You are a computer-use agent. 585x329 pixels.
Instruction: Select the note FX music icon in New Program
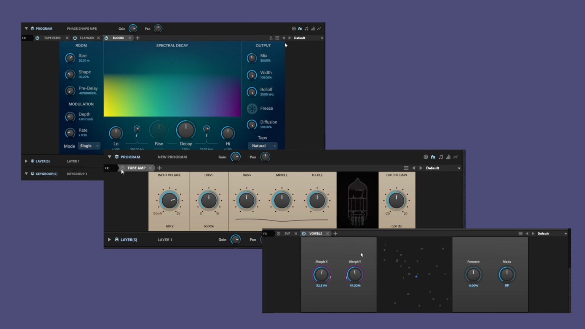coord(440,157)
